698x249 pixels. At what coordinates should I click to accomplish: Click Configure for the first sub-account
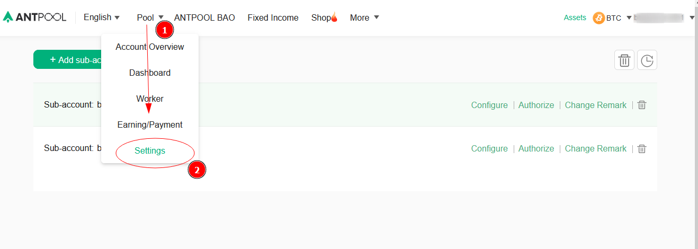489,105
